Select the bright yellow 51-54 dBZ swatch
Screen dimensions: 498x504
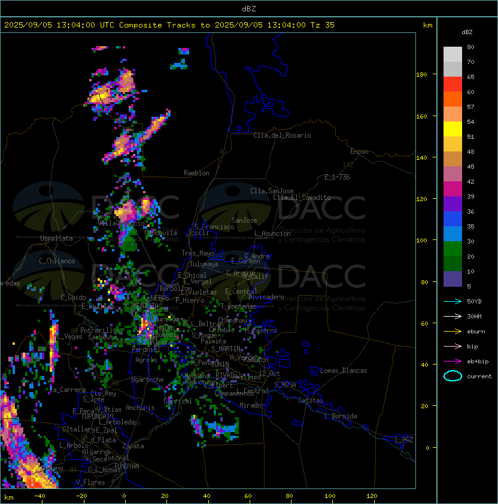[x=453, y=129]
